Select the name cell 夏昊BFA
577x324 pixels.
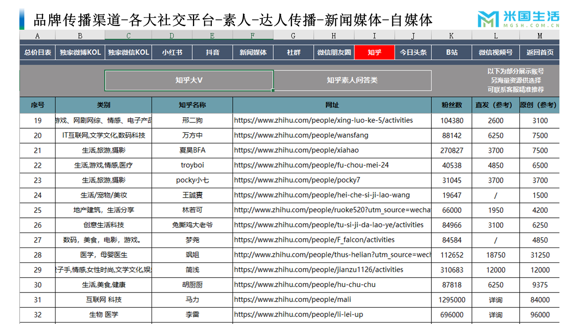click(x=192, y=150)
